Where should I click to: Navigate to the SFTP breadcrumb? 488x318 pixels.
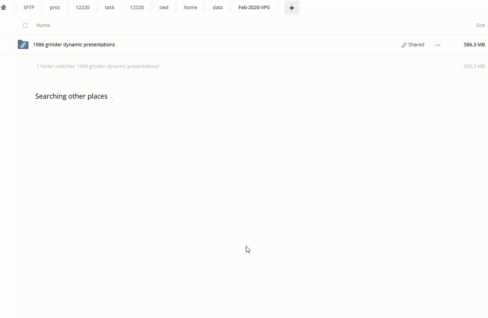pos(29,8)
